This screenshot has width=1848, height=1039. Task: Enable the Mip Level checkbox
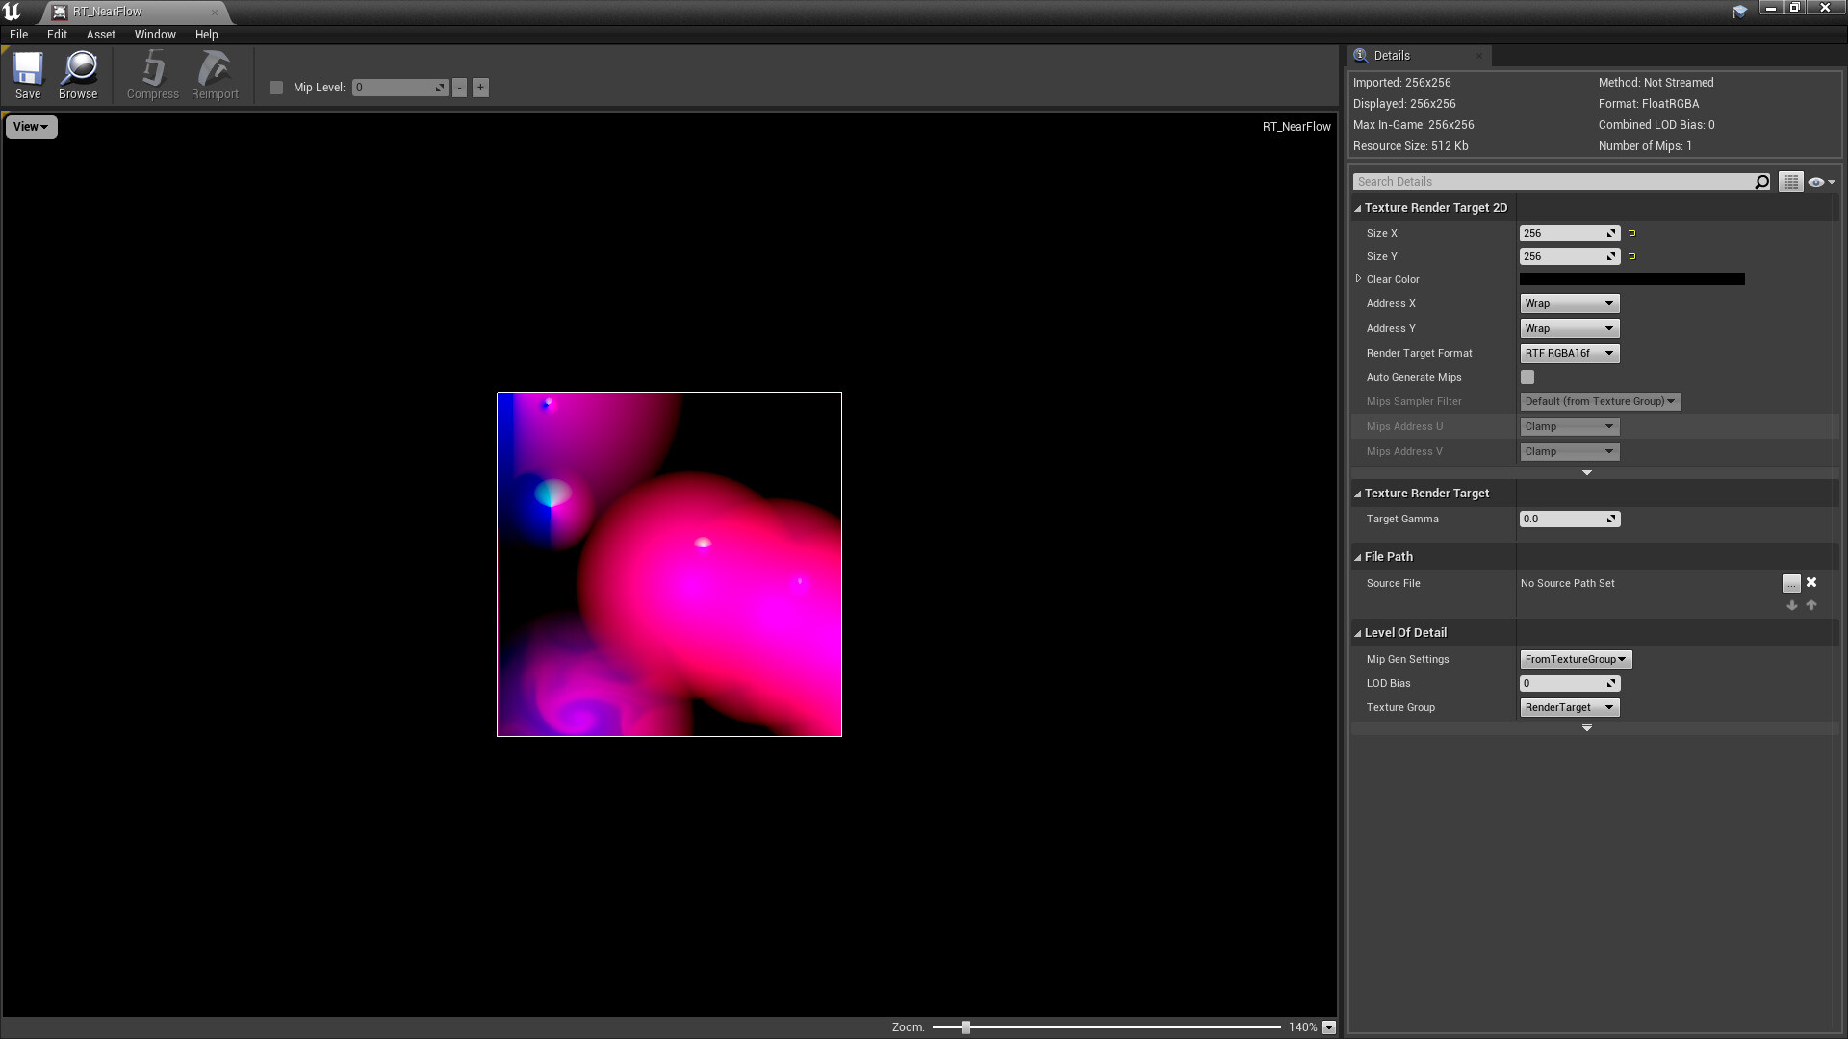276,88
